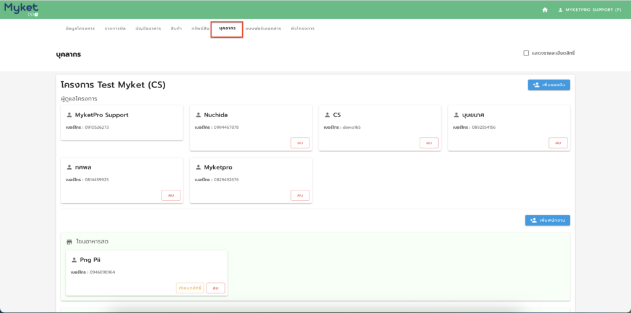Screen dimensions: 631x313
Task: Click the store icon beside โซนอาหารสด
Action: click(70, 242)
